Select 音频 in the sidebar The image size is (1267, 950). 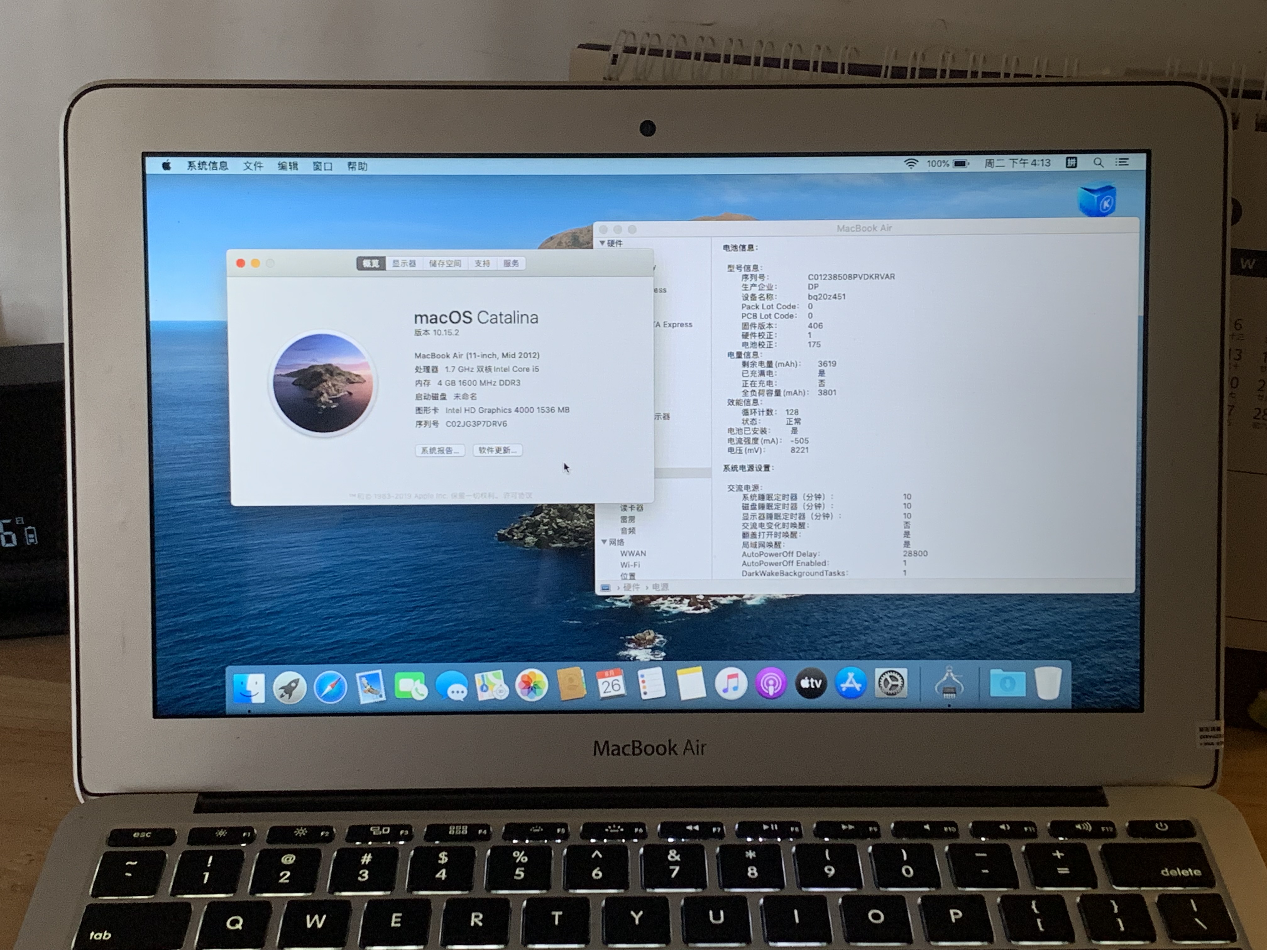[628, 530]
